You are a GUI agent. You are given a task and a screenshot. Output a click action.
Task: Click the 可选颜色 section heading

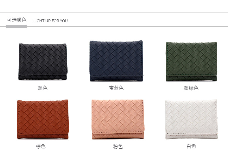[17, 20]
